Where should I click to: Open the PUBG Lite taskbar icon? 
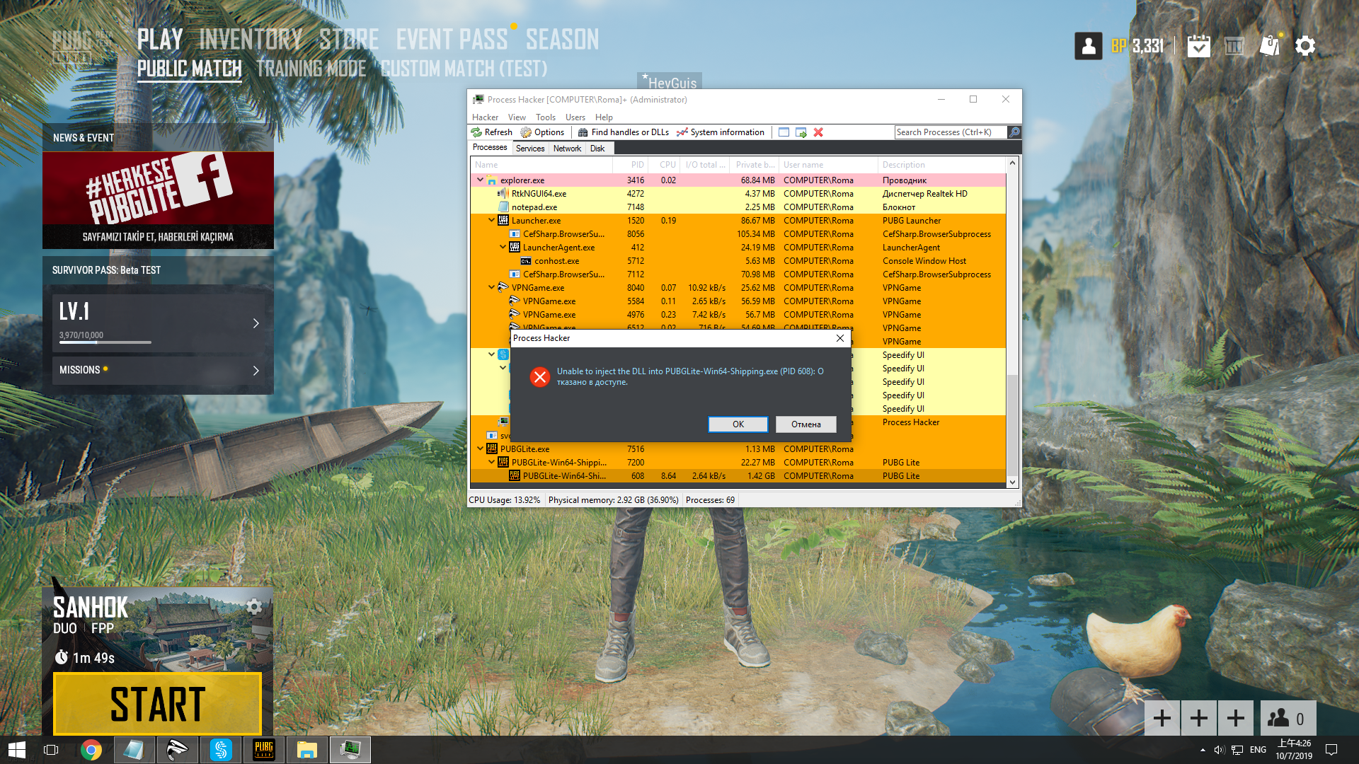tap(264, 750)
